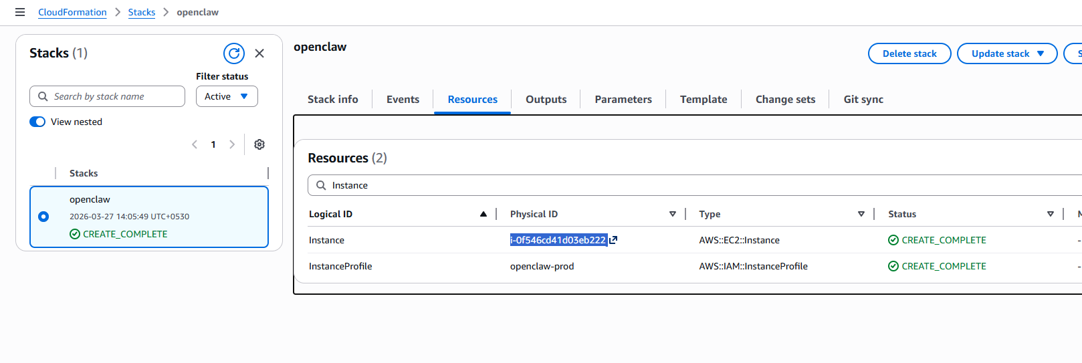Open the Template tab
This screenshot has height=363, width=1082.
[703, 99]
